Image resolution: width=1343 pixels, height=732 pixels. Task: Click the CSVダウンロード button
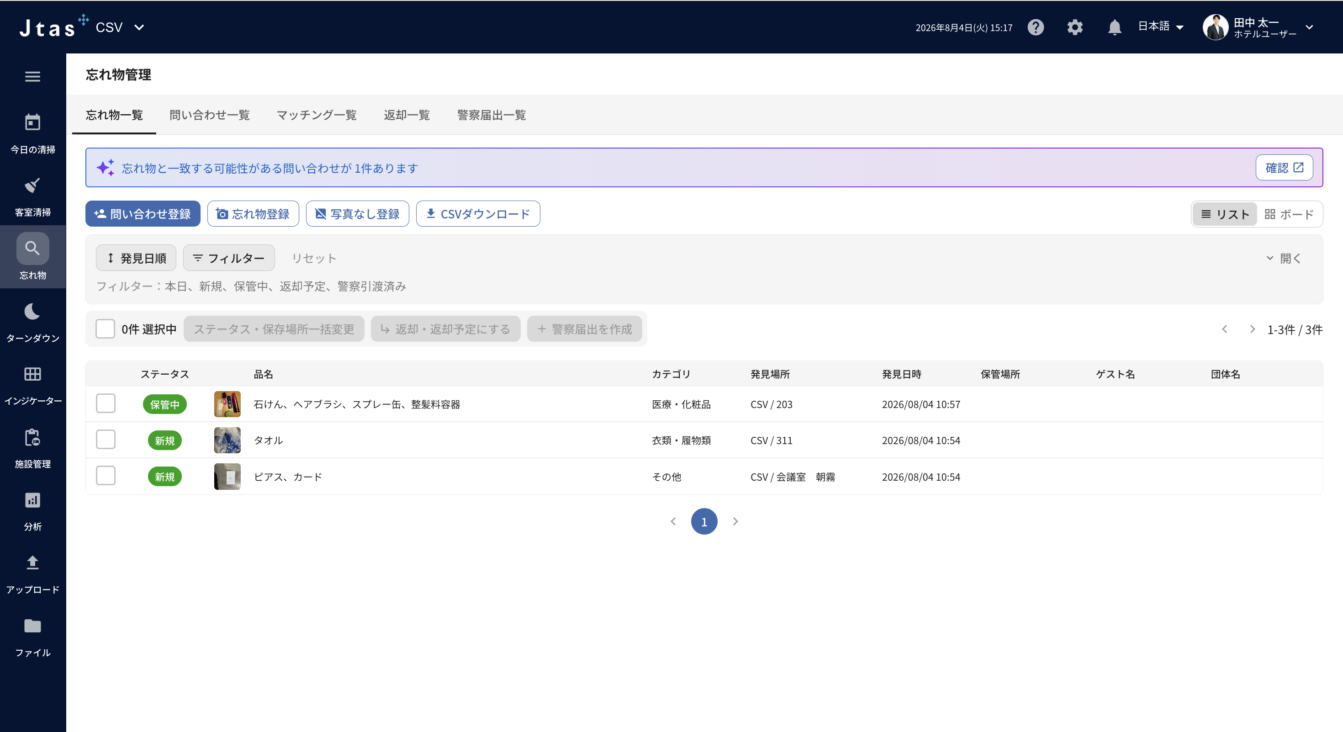point(477,214)
